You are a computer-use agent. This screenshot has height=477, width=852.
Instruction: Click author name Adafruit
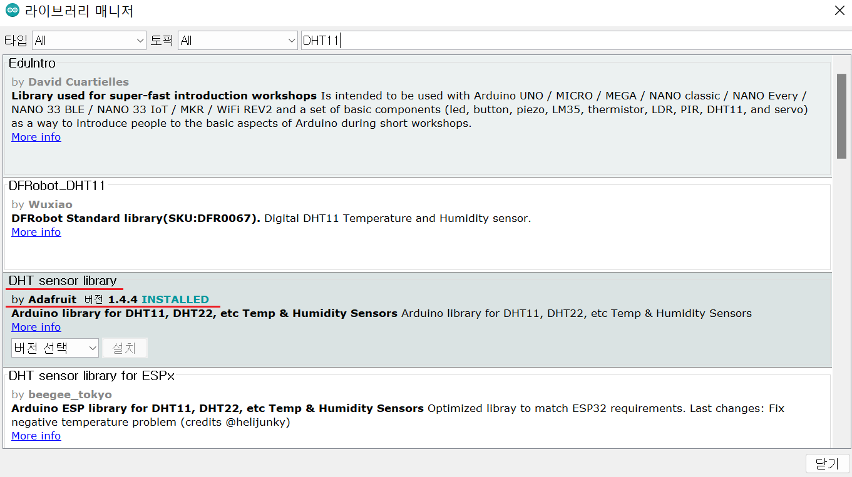(x=53, y=299)
